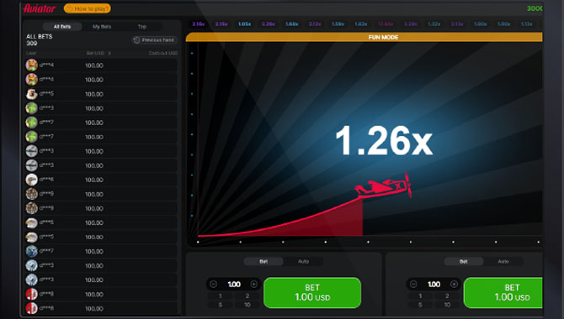Select the 1.13x round history chip
Image resolution: width=564 pixels, height=319 pixels.
(x=527, y=24)
